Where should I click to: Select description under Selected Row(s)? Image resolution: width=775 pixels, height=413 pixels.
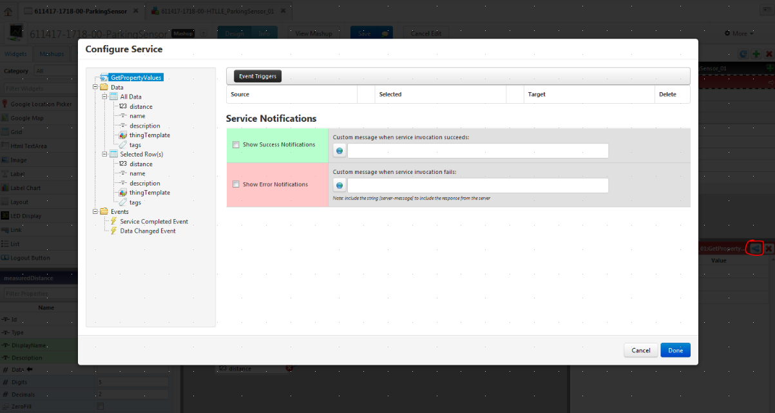click(144, 183)
